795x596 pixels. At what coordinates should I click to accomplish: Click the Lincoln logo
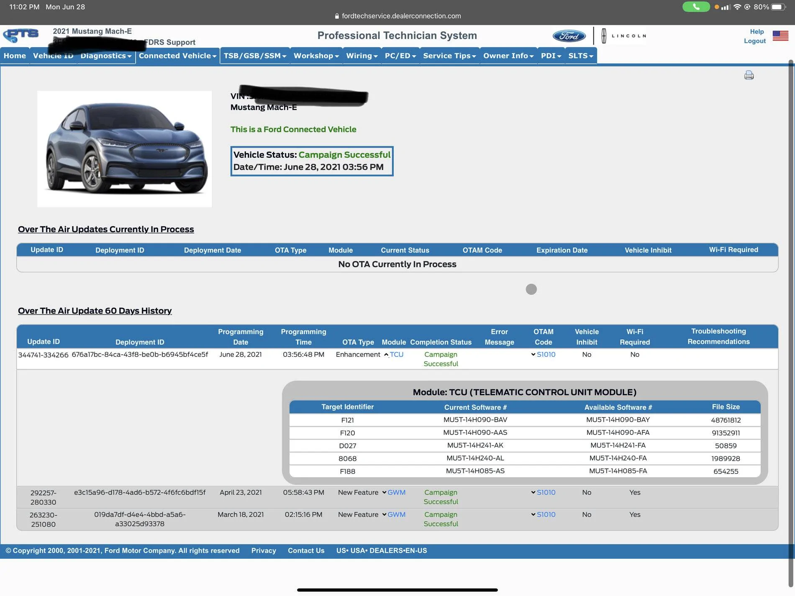point(623,36)
